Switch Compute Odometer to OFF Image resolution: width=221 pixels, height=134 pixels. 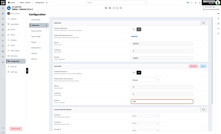(134, 29)
